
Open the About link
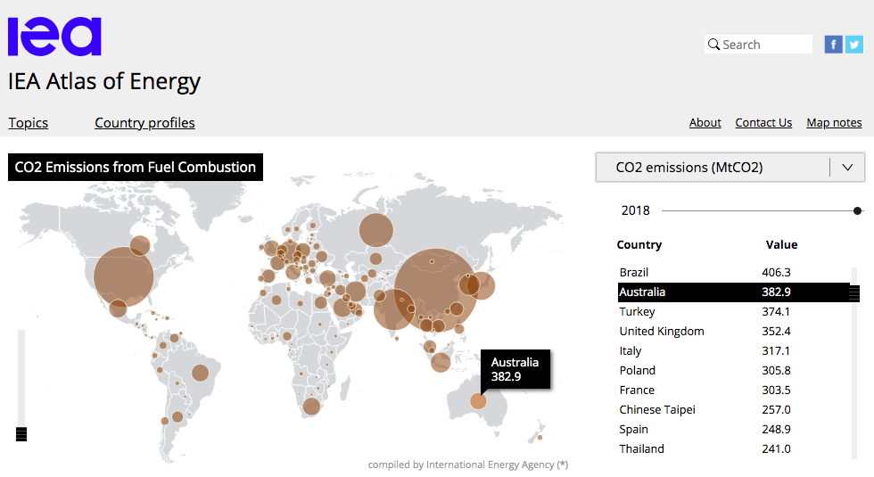click(x=705, y=123)
